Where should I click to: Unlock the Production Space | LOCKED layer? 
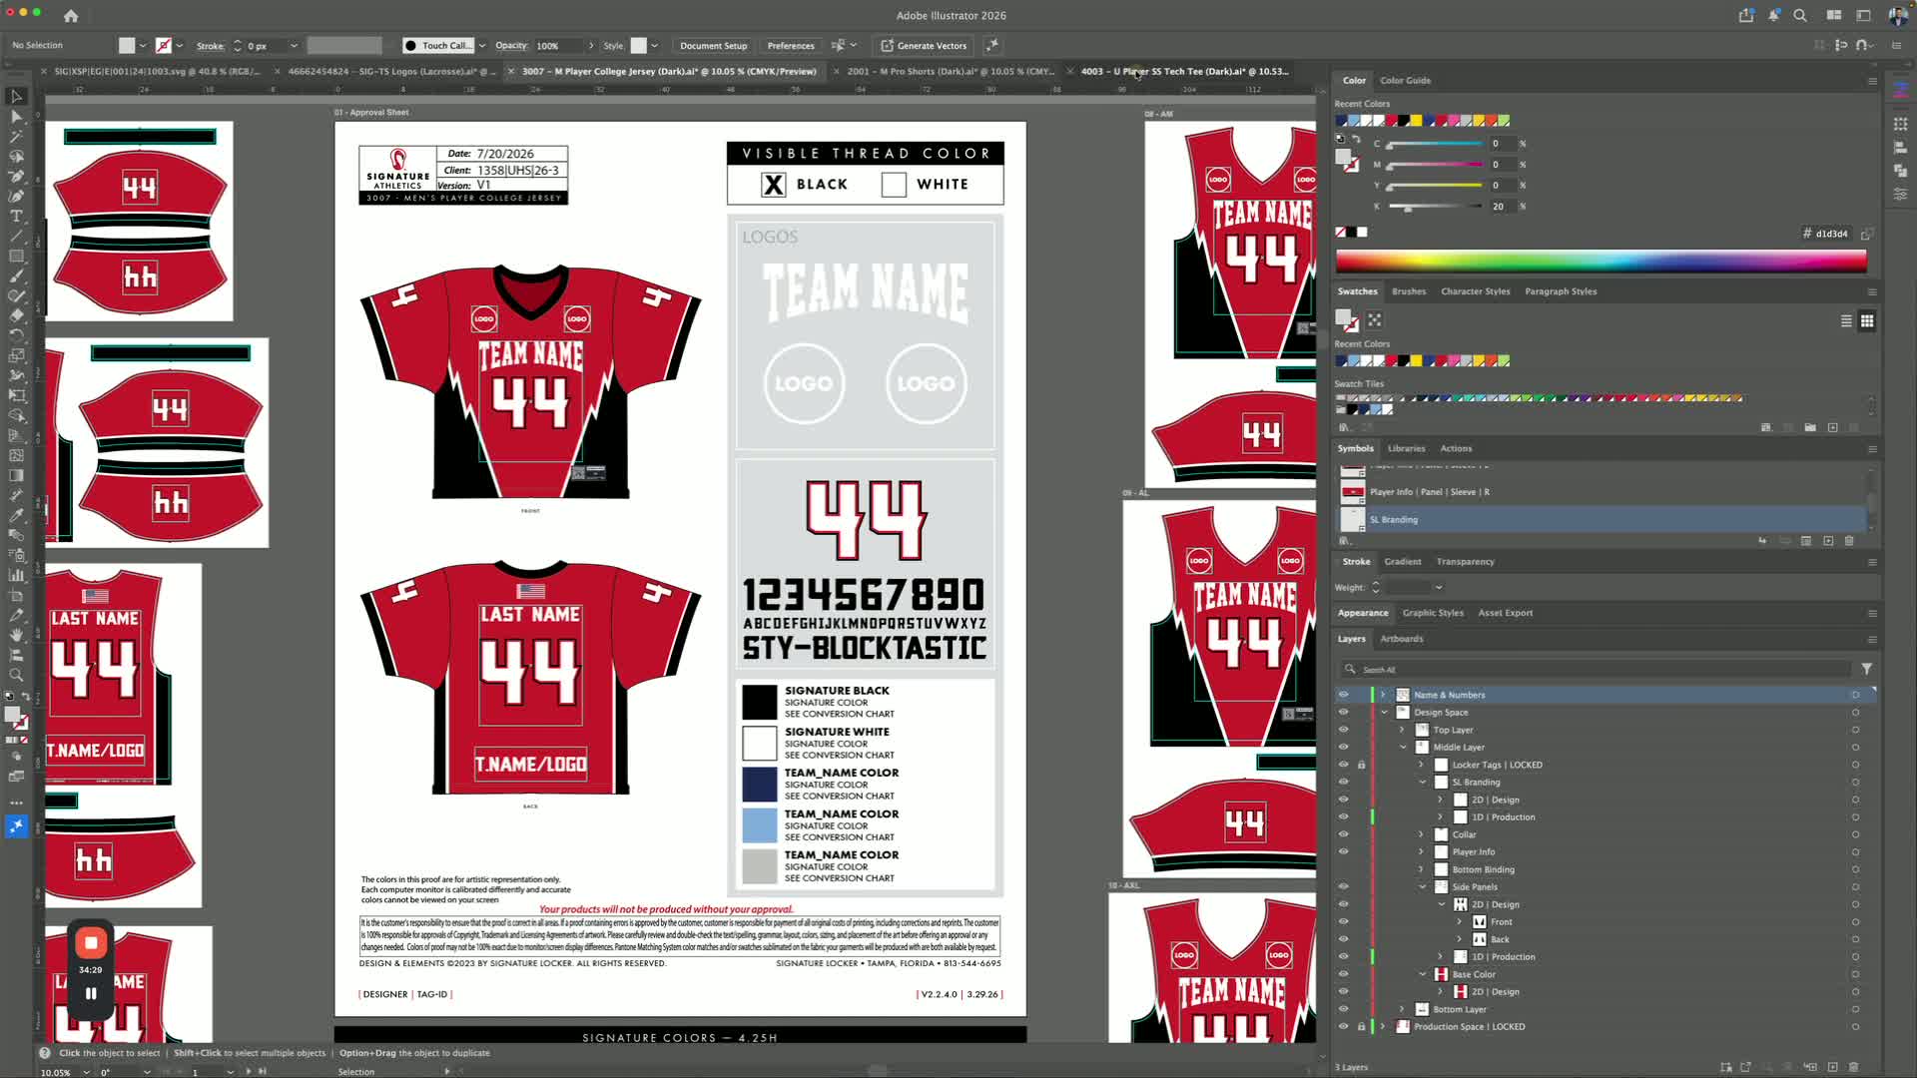coord(1361,1027)
